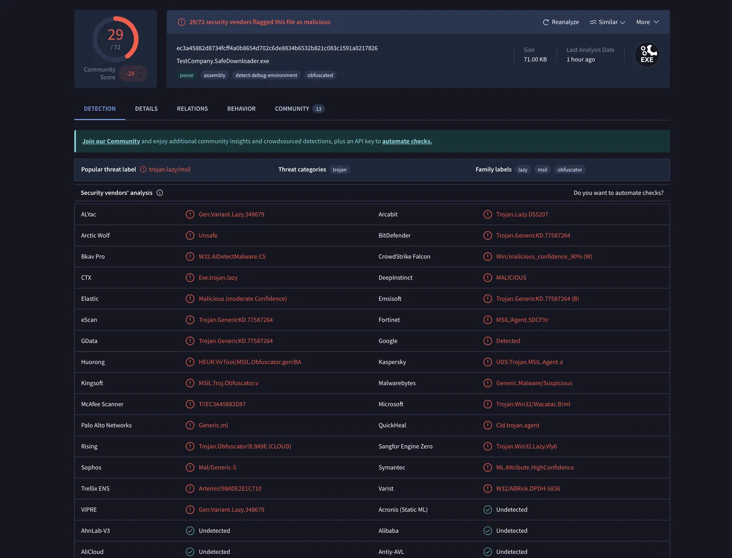Image resolution: width=732 pixels, height=558 pixels.
Task: Click the alert icon for Symantec result
Action: (x=488, y=467)
